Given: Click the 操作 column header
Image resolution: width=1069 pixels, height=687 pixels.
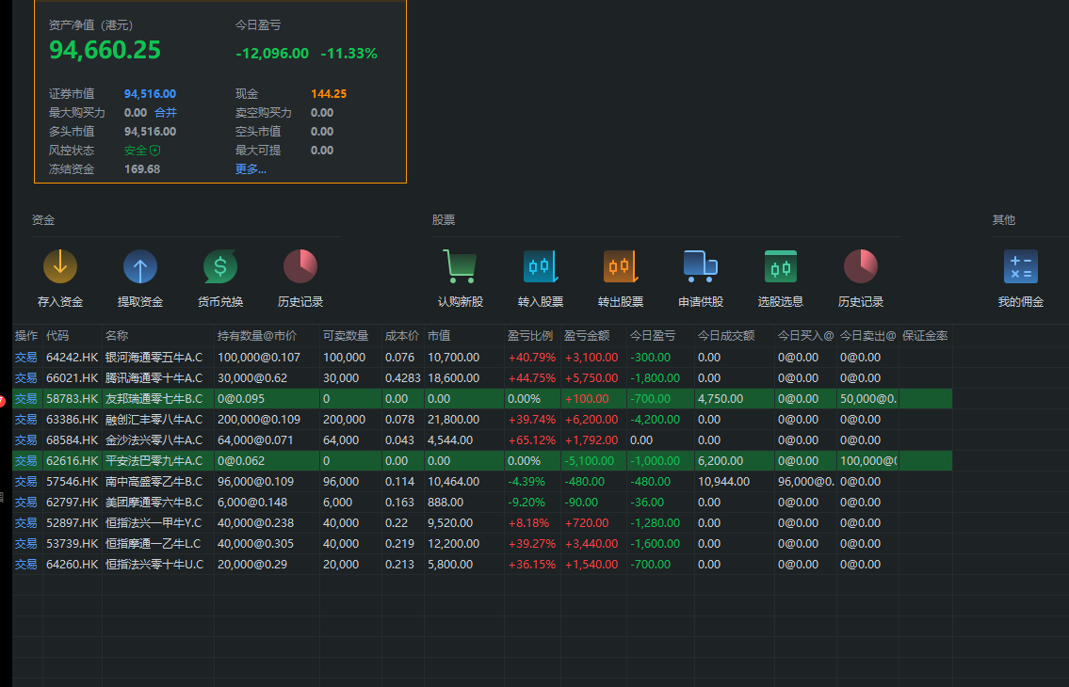Looking at the screenshot, I should 26,336.
